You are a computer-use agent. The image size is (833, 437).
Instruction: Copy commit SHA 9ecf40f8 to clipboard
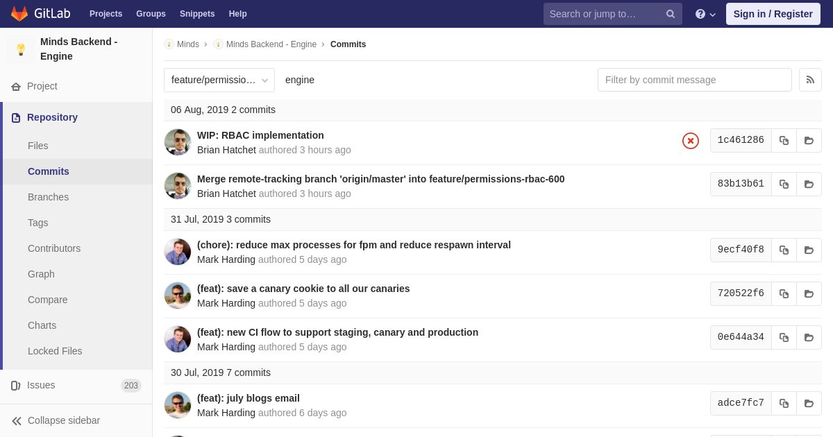pos(784,250)
